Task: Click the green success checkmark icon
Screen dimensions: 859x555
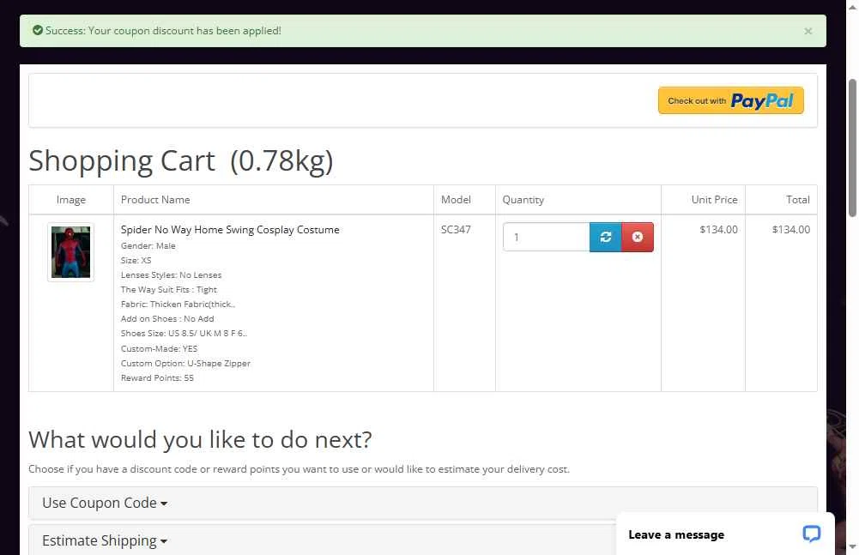Action: coord(38,31)
